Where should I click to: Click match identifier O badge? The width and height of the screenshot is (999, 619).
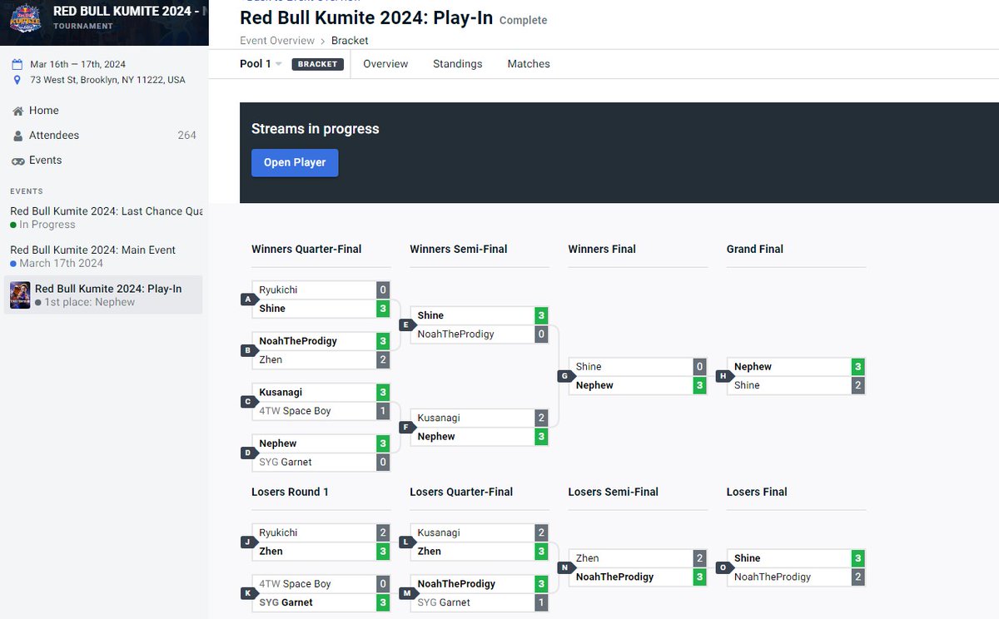pyautogui.click(x=723, y=567)
